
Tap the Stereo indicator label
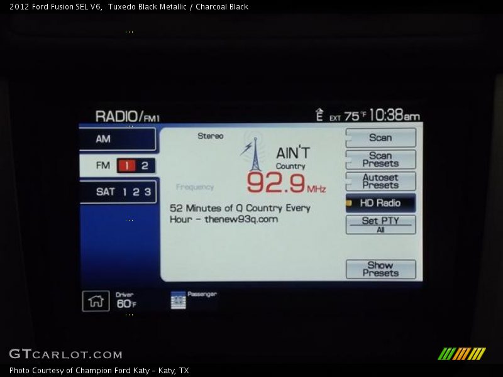pyautogui.click(x=211, y=136)
